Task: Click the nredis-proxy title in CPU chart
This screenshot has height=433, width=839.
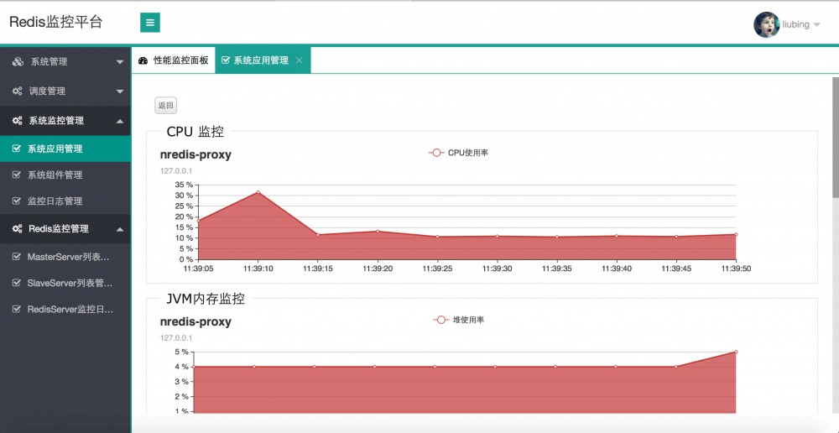Action: pyautogui.click(x=195, y=154)
